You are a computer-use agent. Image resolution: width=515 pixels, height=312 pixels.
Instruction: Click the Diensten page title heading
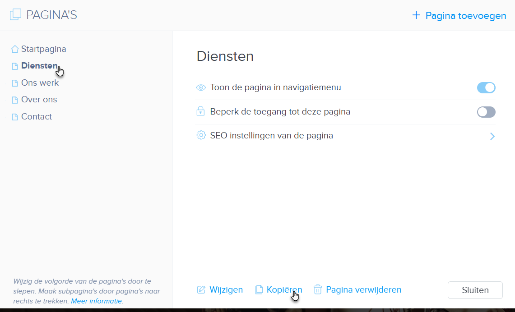tap(225, 56)
